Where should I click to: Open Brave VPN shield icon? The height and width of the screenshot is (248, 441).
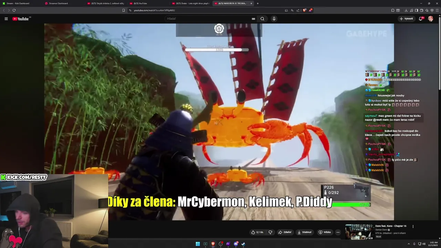[x=432, y=10]
